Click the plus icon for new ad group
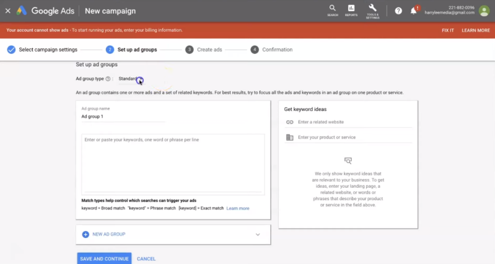 point(85,234)
